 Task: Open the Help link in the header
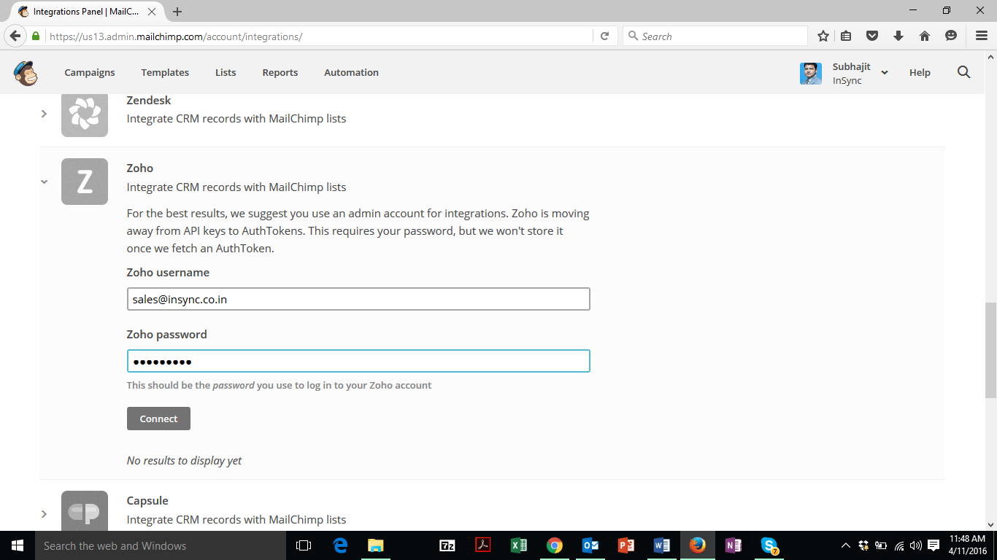click(920, 72)
